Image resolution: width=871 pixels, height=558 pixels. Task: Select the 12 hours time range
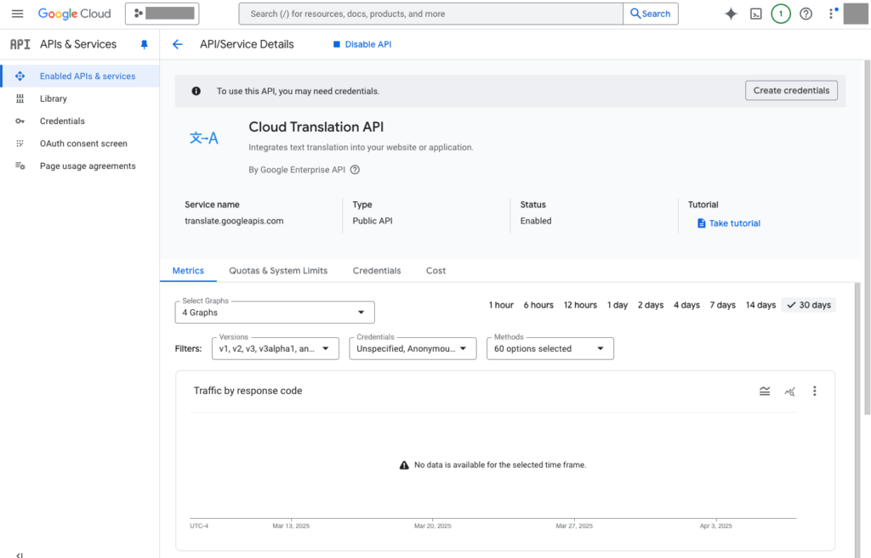pyautogui.click(x=580, y=305)
